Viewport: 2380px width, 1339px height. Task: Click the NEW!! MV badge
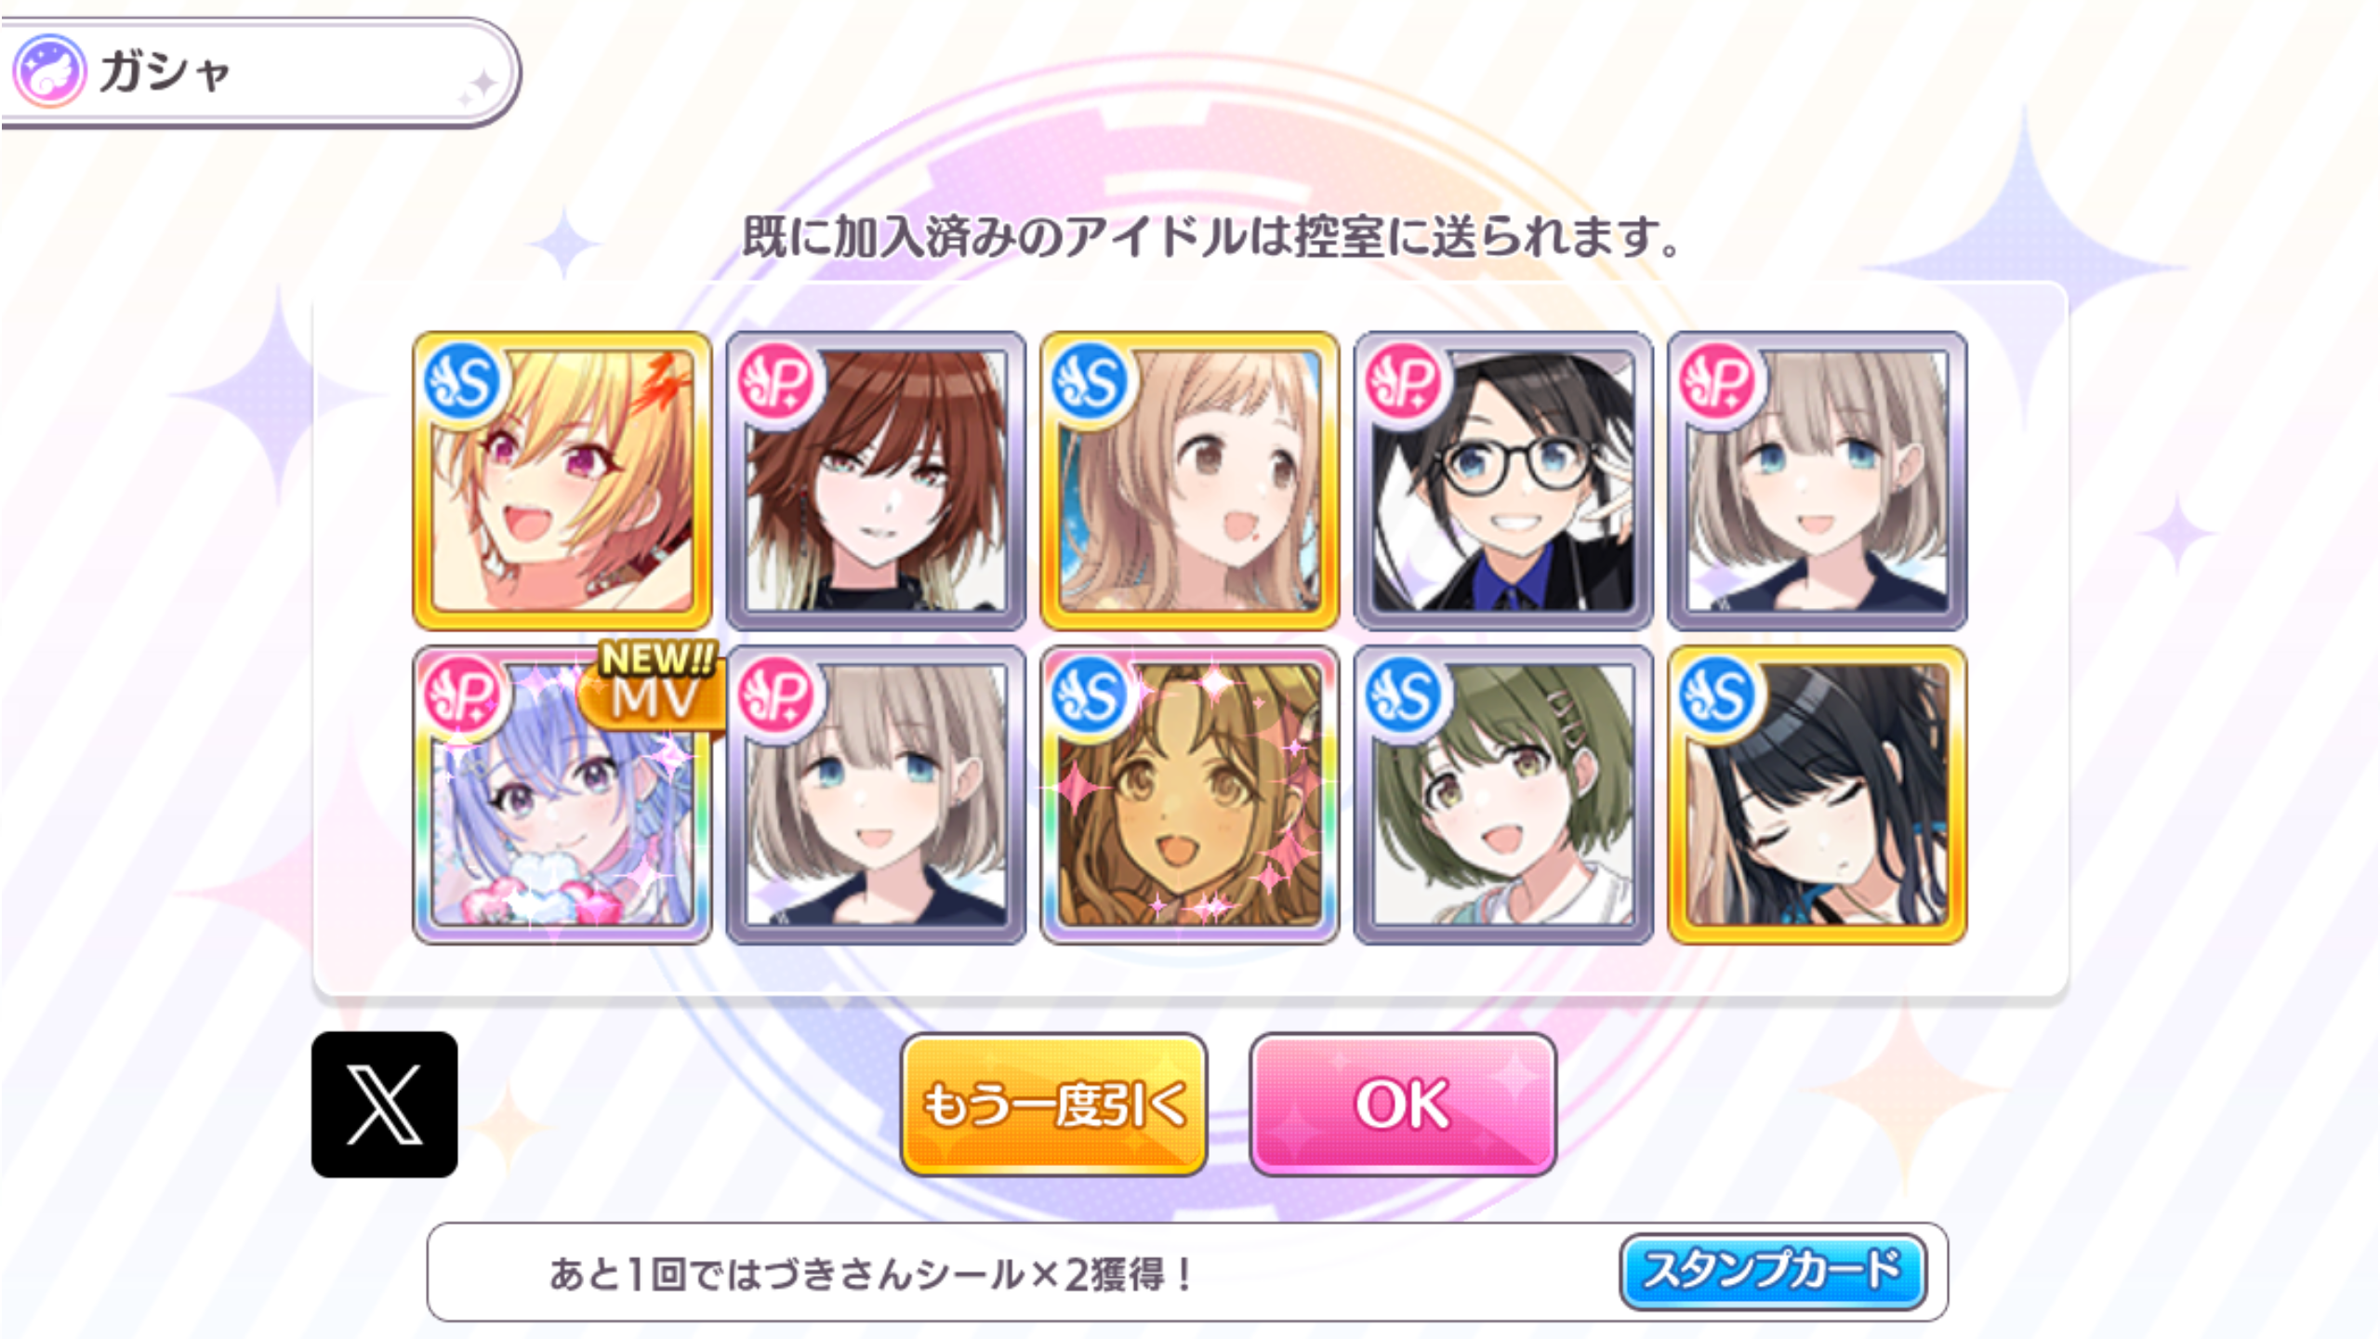(654, 683)
